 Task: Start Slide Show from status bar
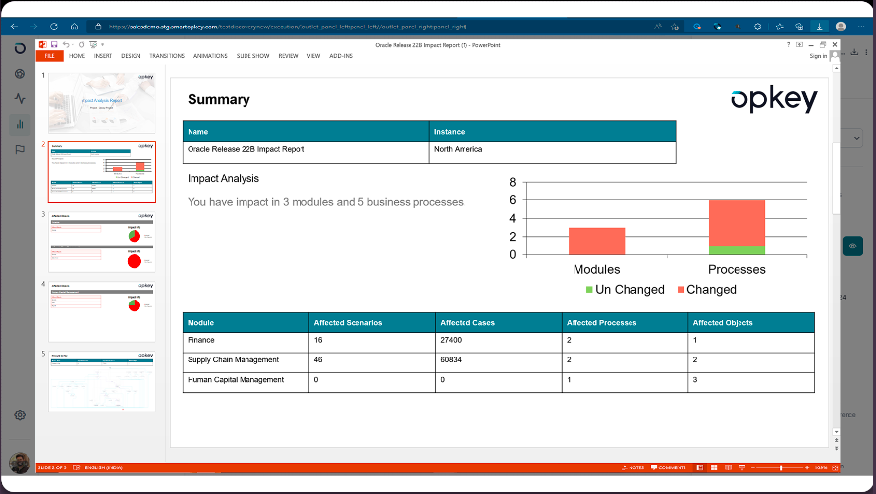pos(742,467)
